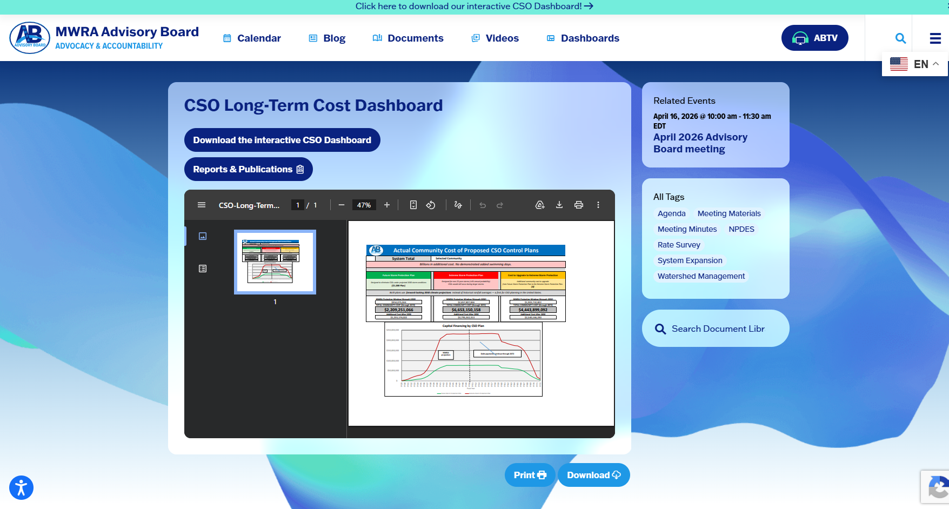Select the NPDES tag
The width and height of the screenshot is (949, 509).
coord(741,229)
